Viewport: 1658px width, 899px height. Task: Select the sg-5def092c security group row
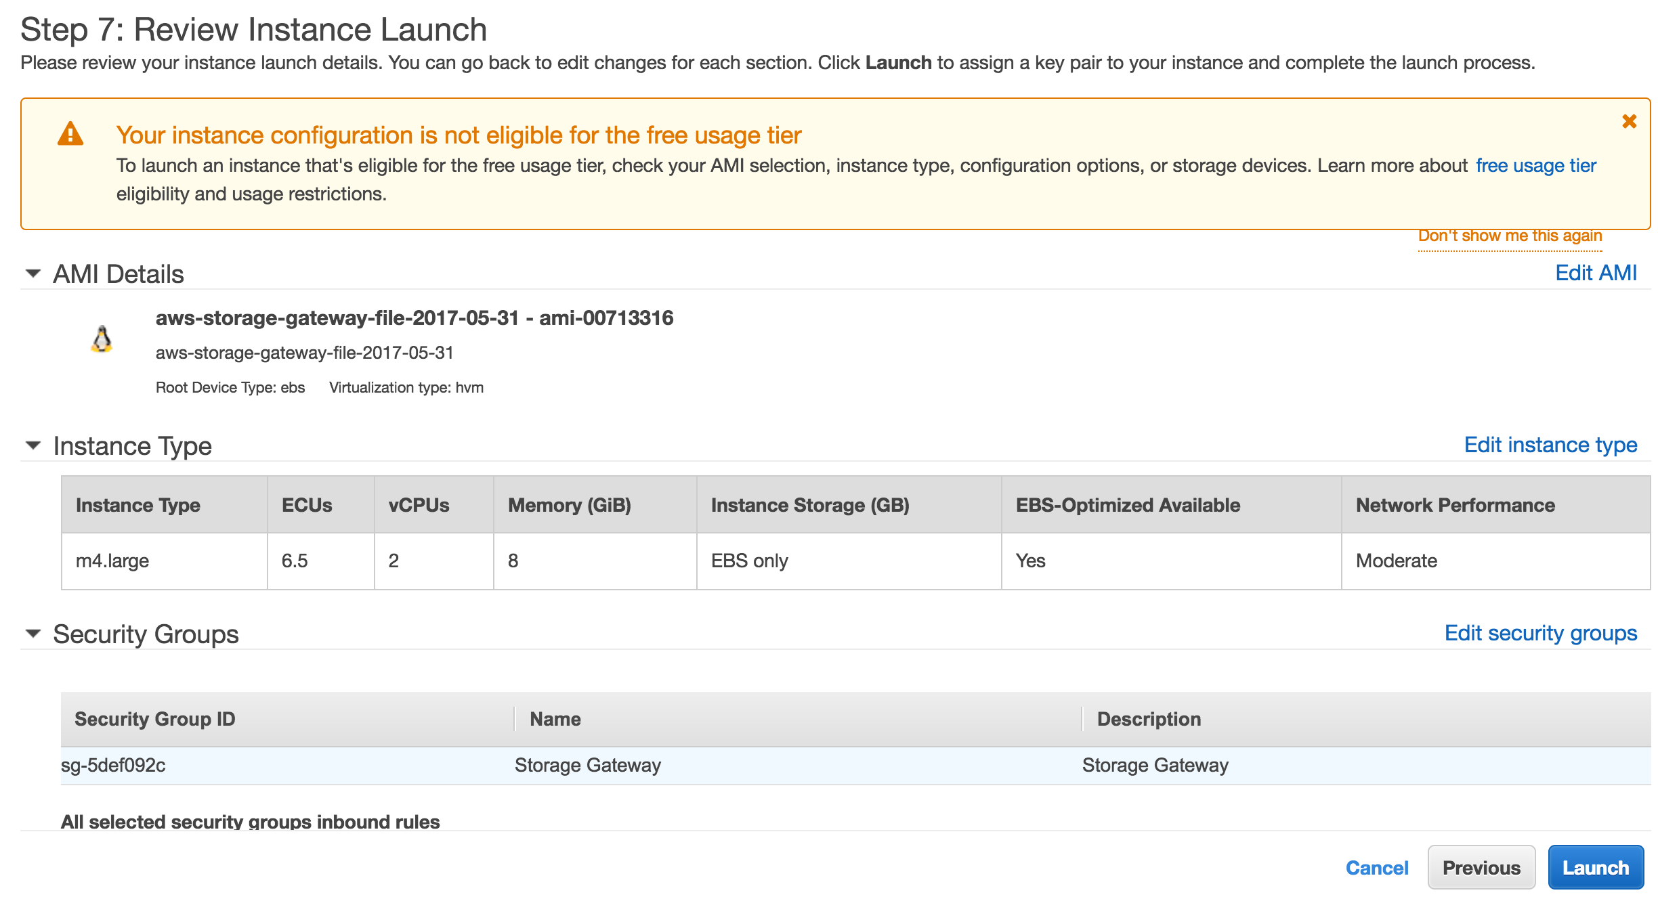click(114, 765)
